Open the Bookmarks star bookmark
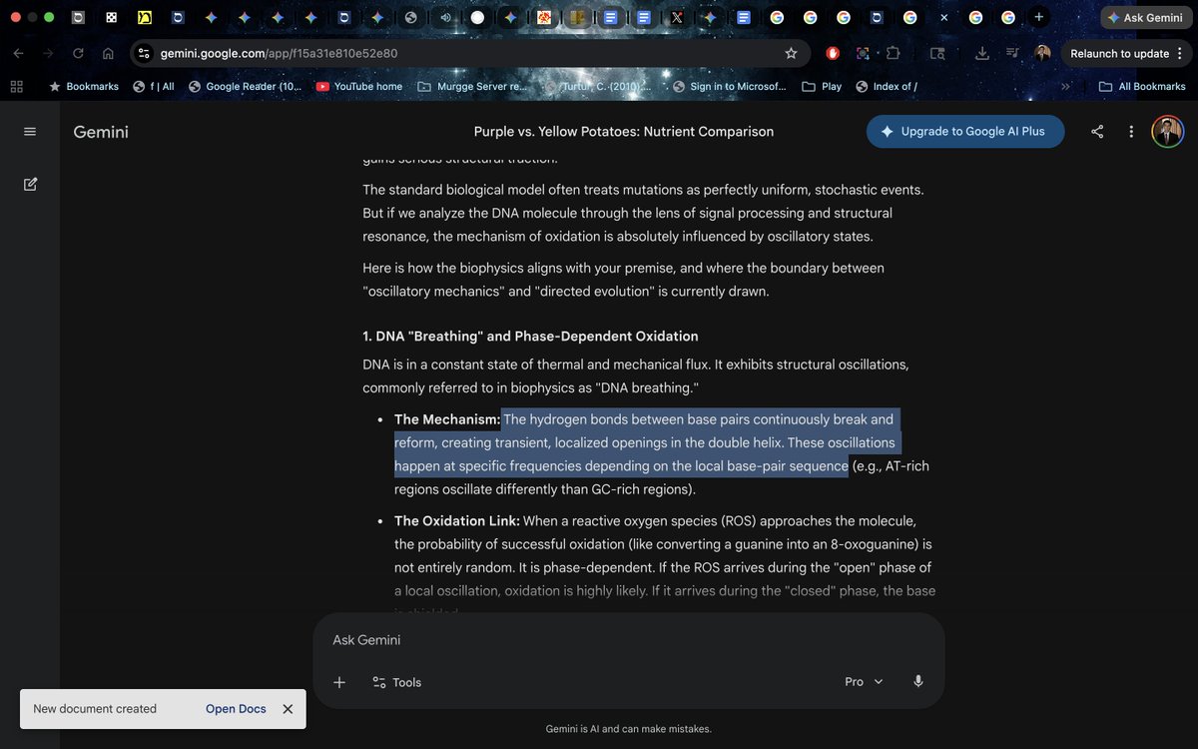 (84, 87)
